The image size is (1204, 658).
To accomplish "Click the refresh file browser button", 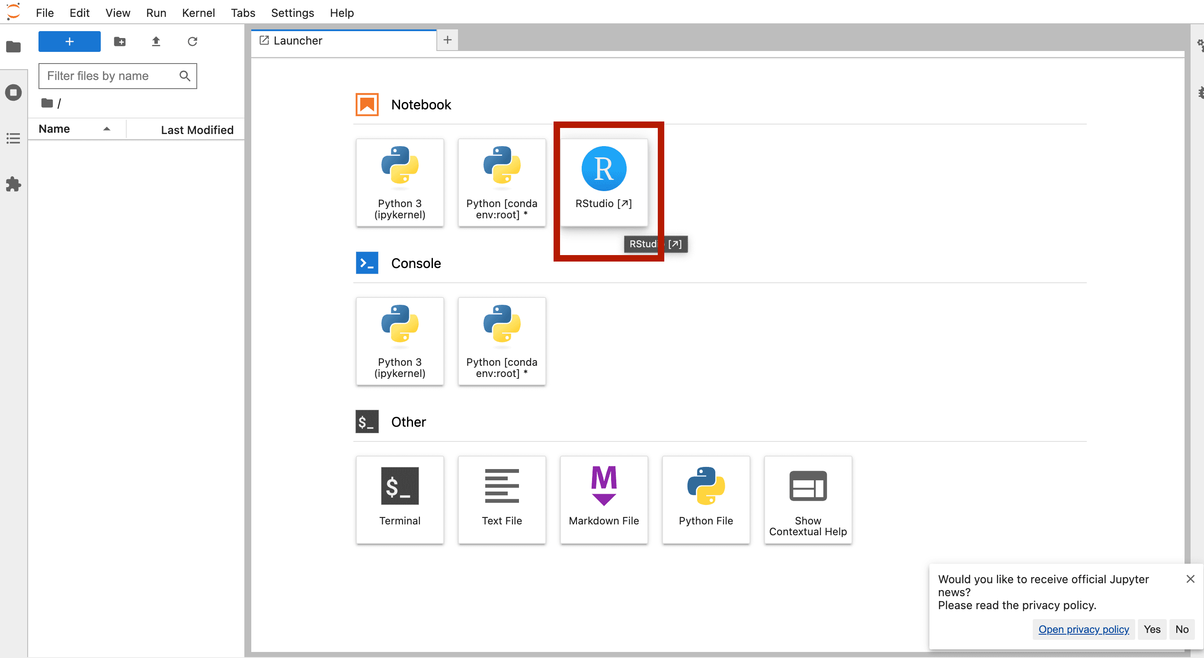I will tap(192, 42).
